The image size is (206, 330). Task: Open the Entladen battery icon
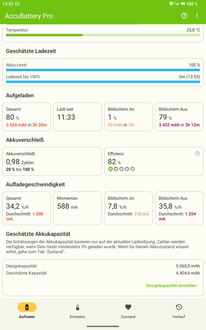pyautogui.click(x=78, y=307)
